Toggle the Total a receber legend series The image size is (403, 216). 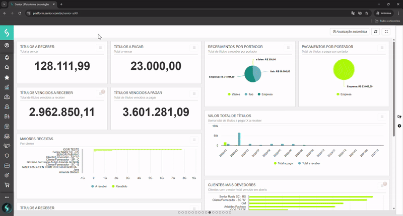coord(310,164)
